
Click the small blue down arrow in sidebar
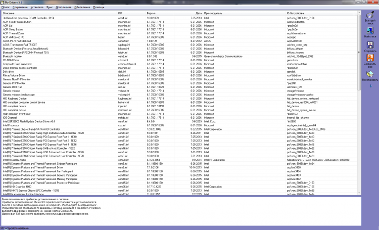(x=371, y=86)
